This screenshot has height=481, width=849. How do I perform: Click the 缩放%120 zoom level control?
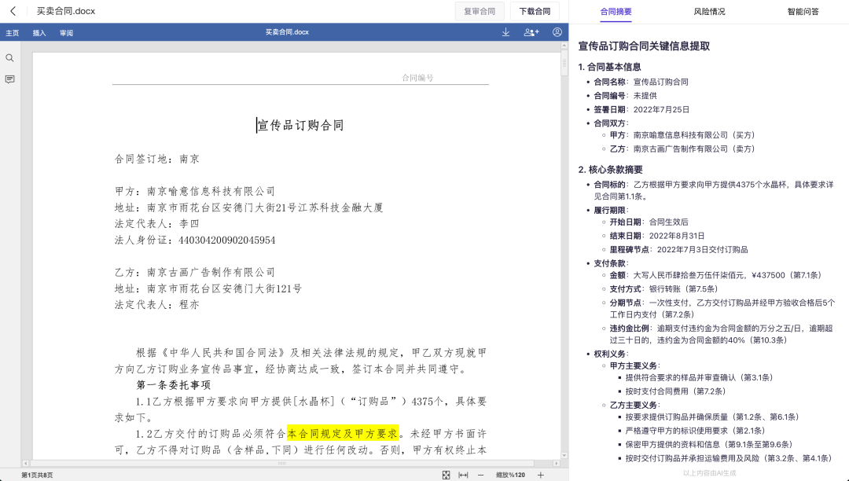(510, 475)
